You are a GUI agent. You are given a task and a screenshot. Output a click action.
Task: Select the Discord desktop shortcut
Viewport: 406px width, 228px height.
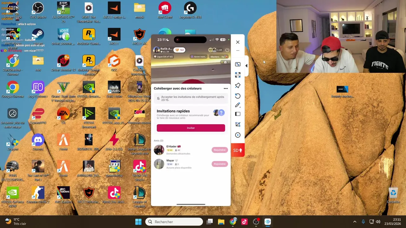[x=38, y=142]
